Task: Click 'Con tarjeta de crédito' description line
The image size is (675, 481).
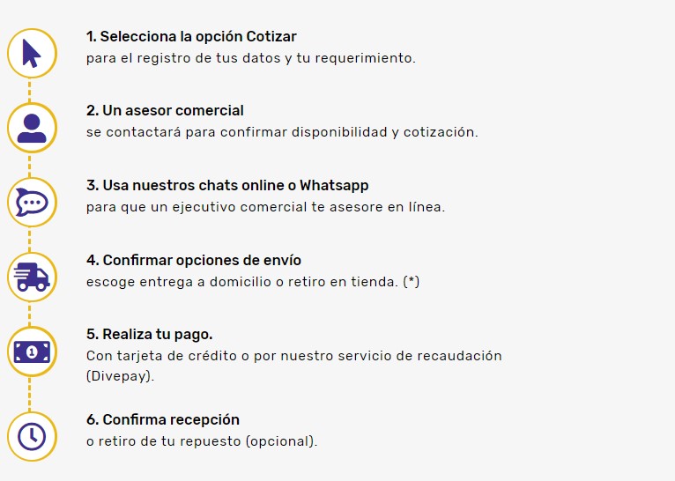Action: (294, 356)
